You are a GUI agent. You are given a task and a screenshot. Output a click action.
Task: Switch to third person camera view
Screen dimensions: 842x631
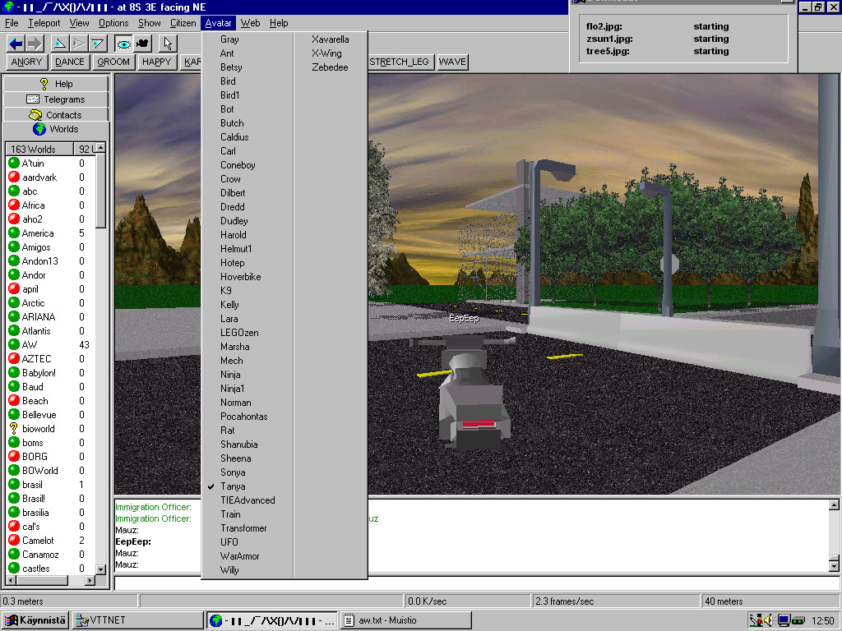tap(142, 44)
